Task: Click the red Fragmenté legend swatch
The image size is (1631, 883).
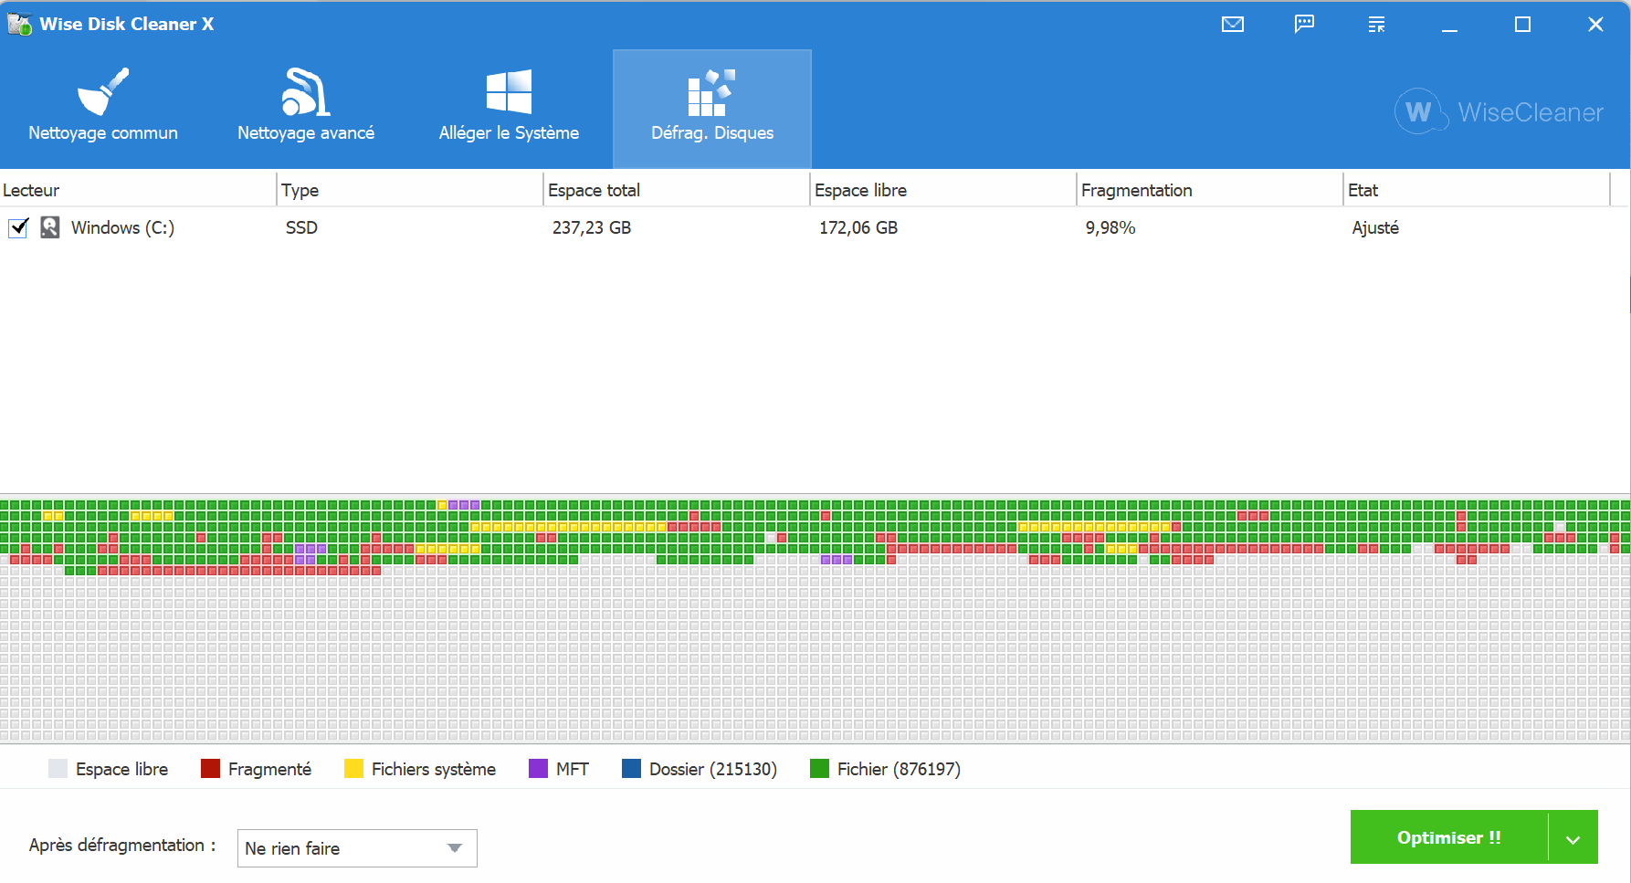Action: (210, 769)
